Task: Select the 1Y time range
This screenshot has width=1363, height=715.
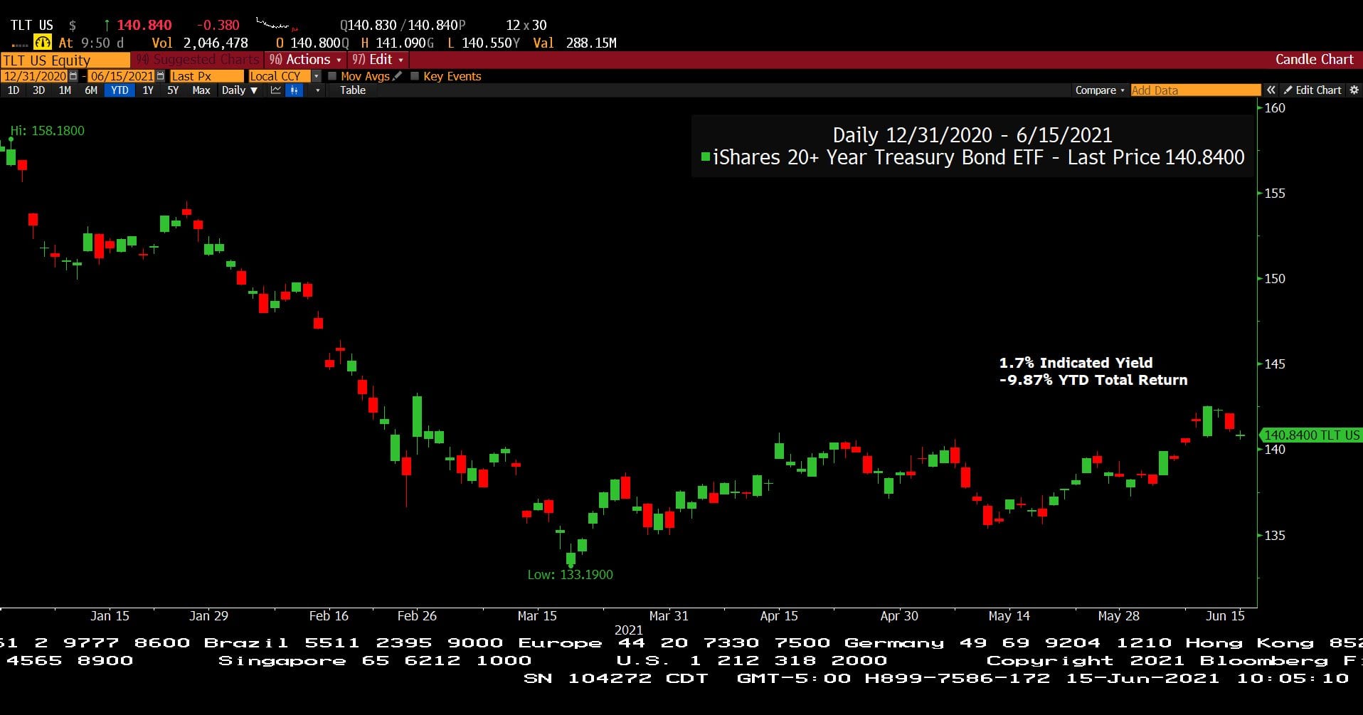Action: point(148,90)
